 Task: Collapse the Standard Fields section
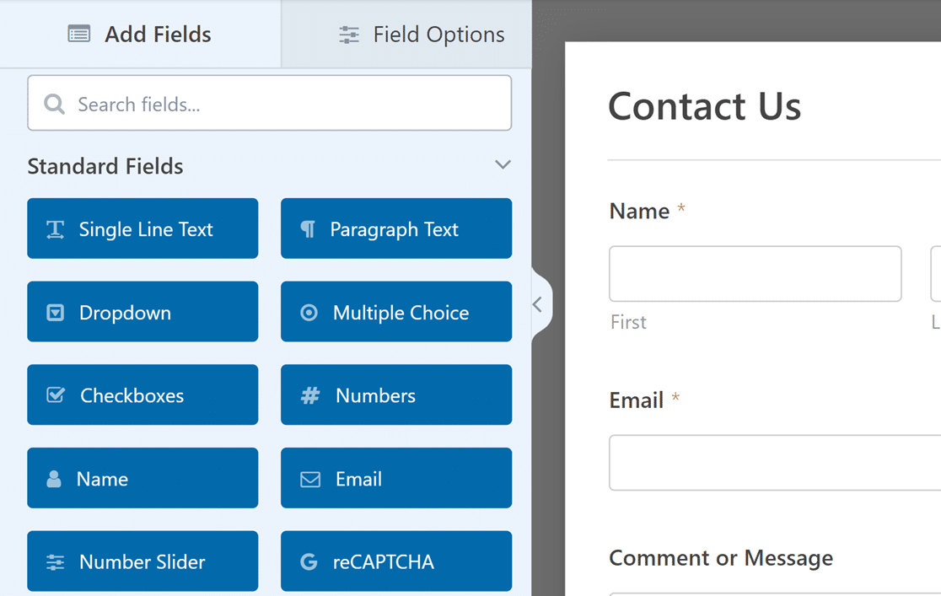click(x=503, y=165)
